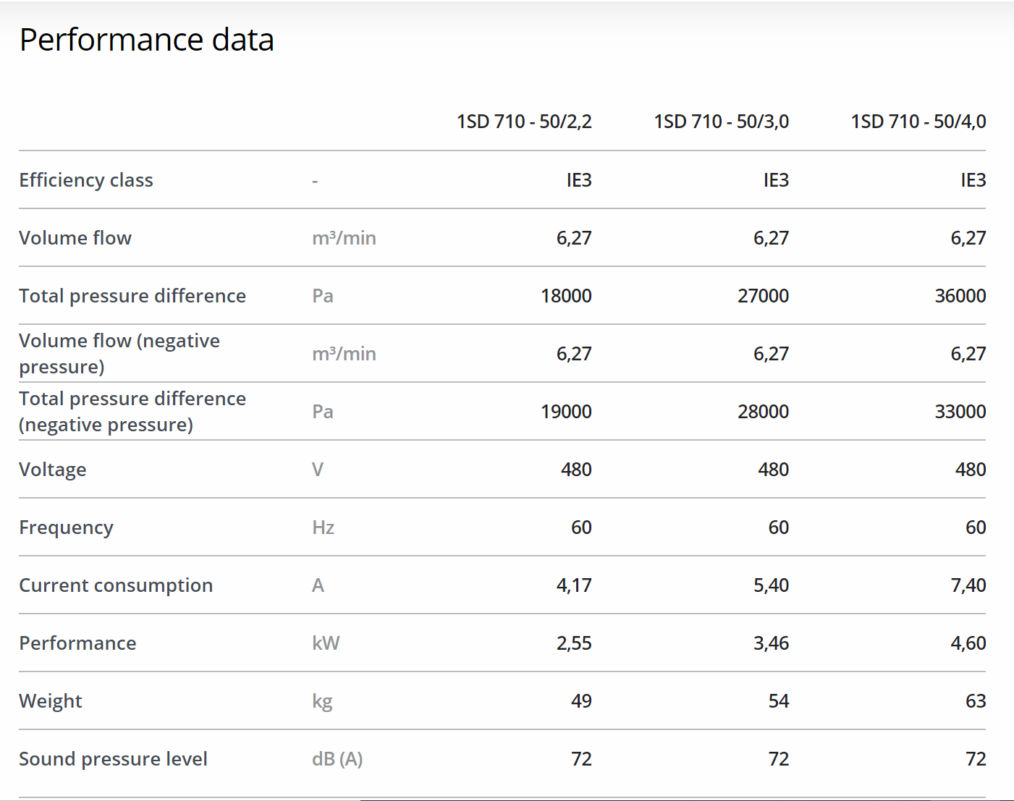Click the Hz unit label
The width and height of the screenshot is (1014, 801).
(323, 527)
